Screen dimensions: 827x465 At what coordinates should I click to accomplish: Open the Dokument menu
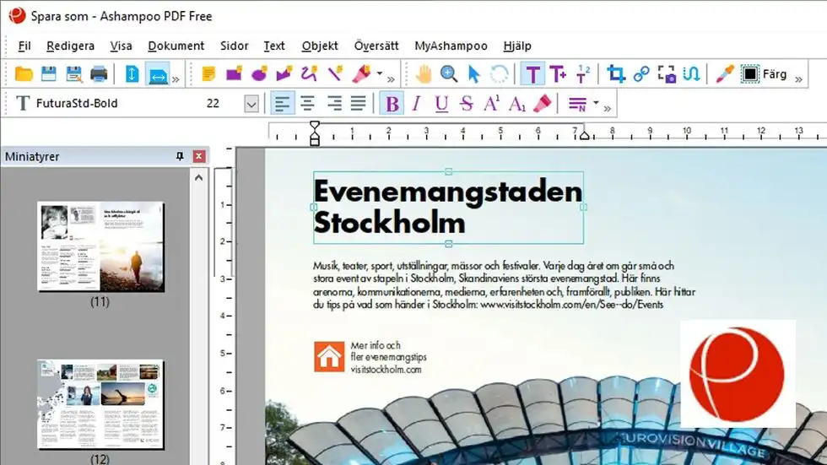point(176,46)
